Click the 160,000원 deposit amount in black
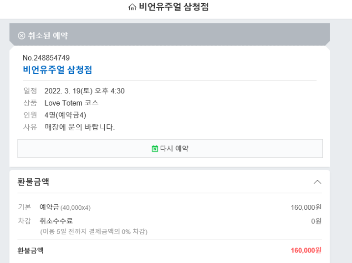 point(306,207)
